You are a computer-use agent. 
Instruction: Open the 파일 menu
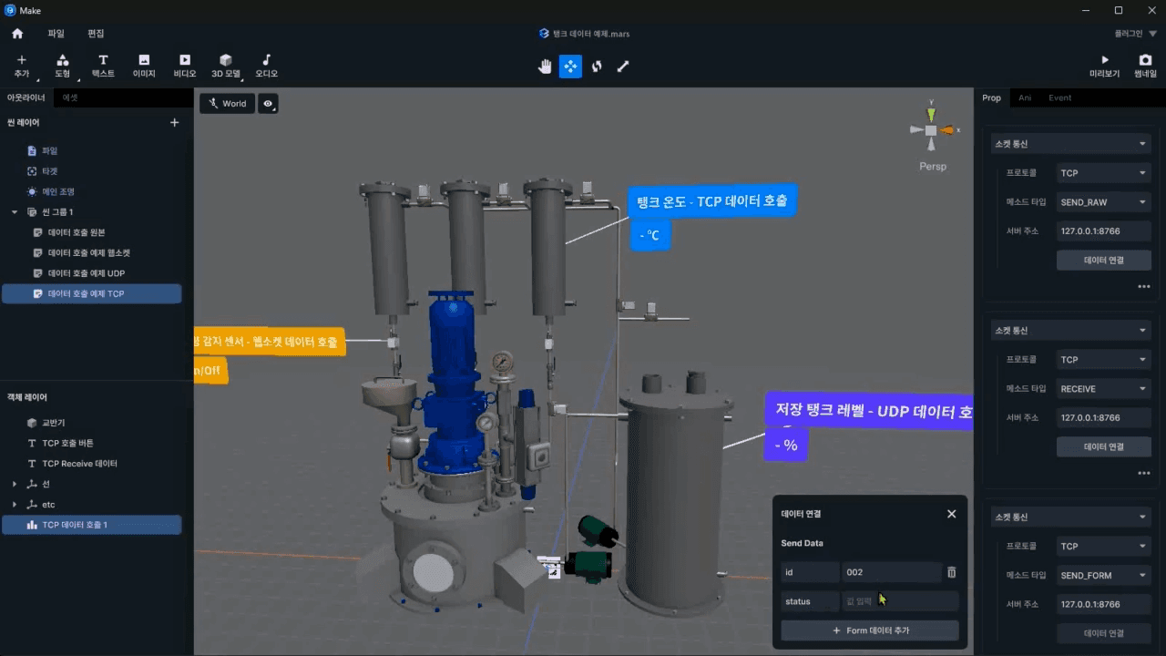coord(56,34)
